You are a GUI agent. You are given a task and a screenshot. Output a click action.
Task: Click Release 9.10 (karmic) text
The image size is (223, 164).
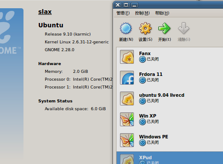coord(68,34)
